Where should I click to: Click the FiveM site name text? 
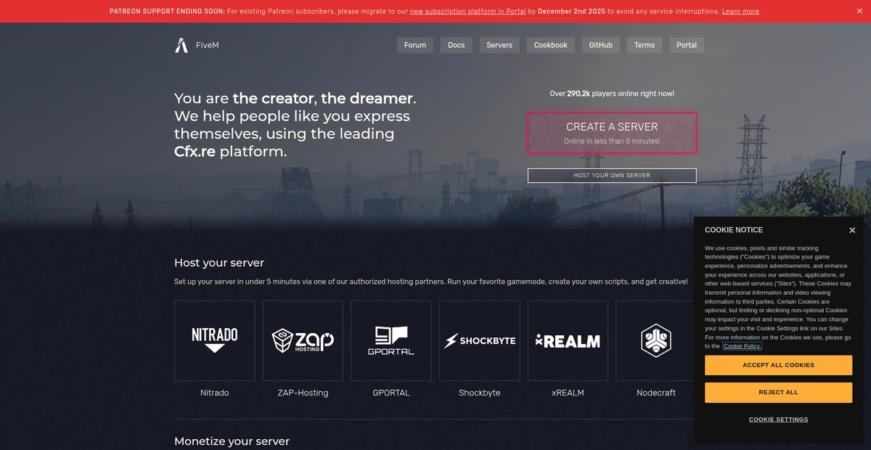point(208,45)
